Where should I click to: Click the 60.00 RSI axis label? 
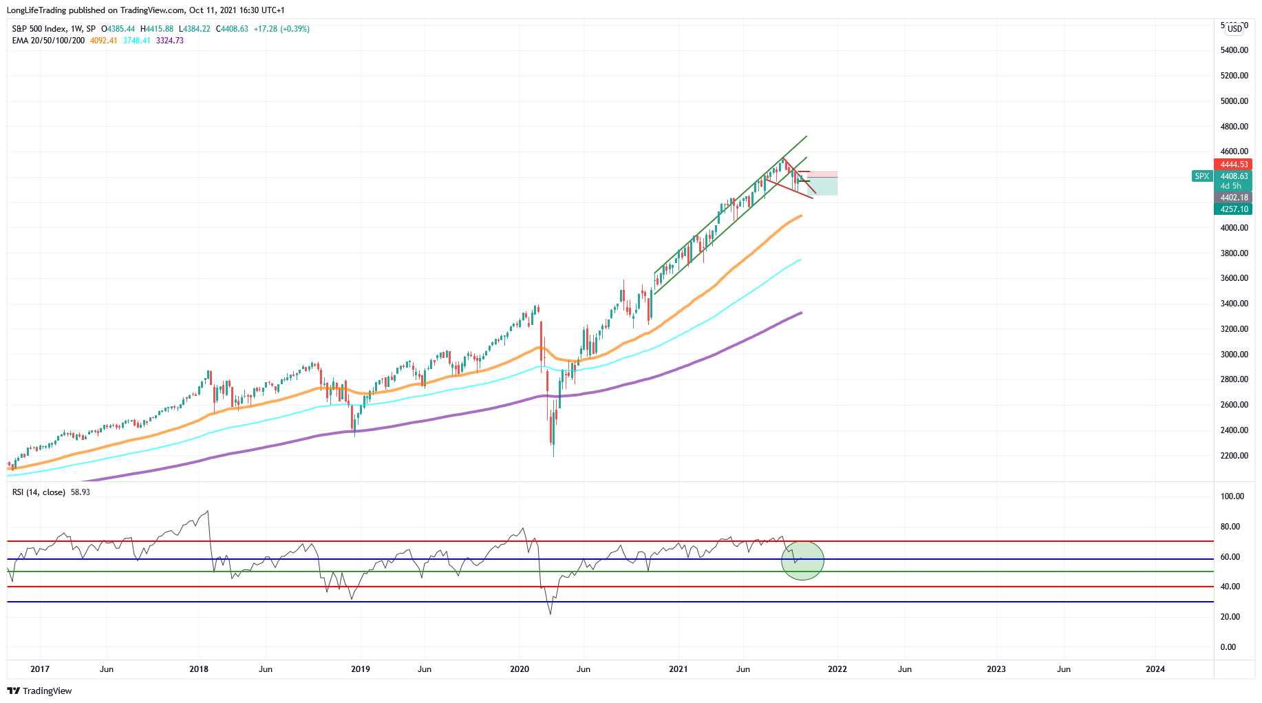point(1230,557)
